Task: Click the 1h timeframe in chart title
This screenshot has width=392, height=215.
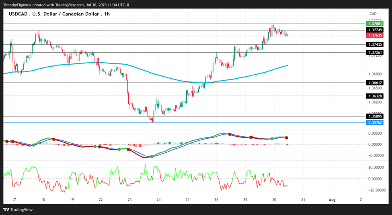Action: (x=107, y=14)
